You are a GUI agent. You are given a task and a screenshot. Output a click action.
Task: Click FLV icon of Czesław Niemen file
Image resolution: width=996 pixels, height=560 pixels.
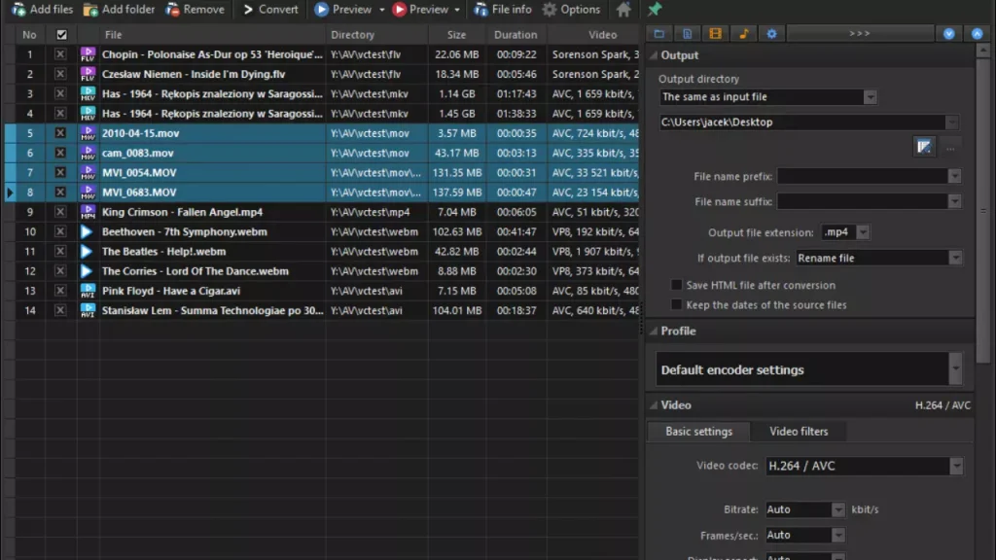tap(88, 74)
